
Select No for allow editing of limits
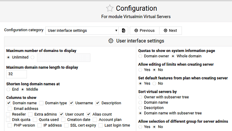[154, 70]
